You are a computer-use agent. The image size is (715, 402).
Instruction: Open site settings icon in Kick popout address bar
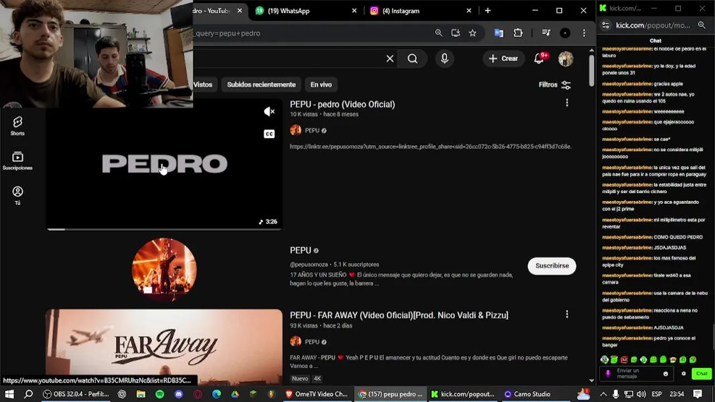tap(606, 25)
